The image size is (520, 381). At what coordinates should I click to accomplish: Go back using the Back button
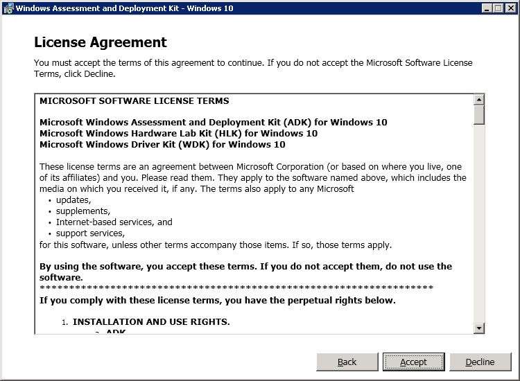point(347,362)
